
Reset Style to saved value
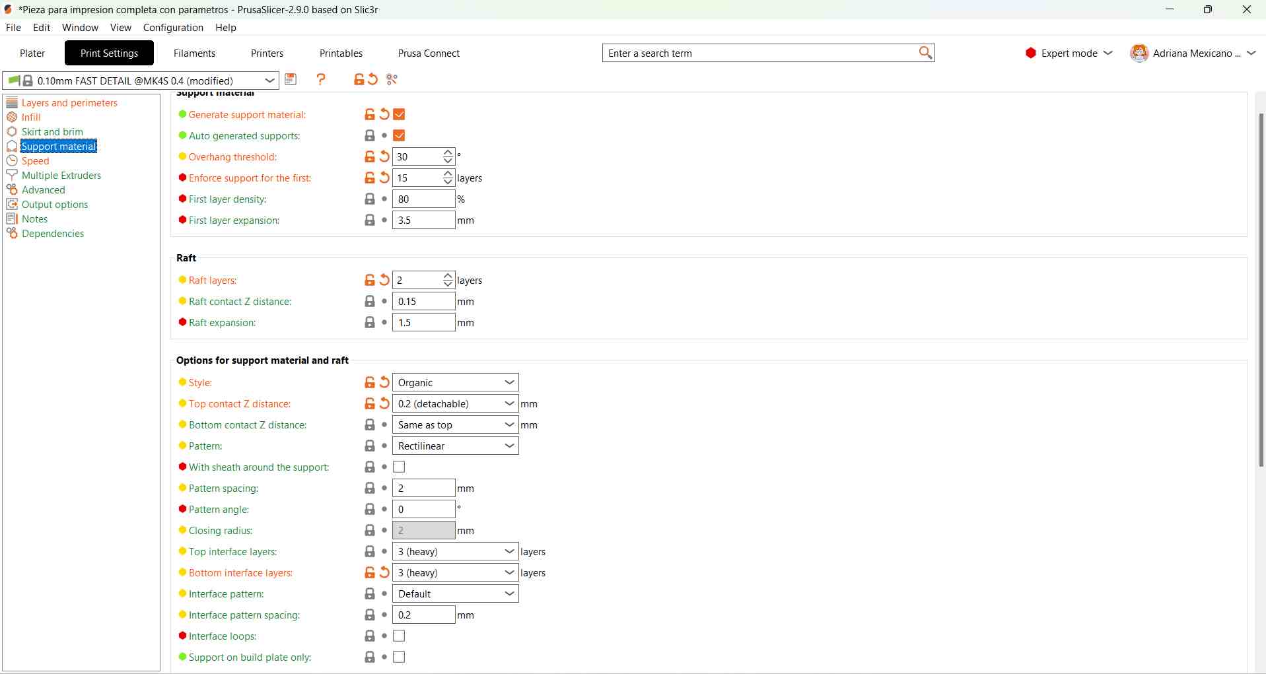[385, 383]
